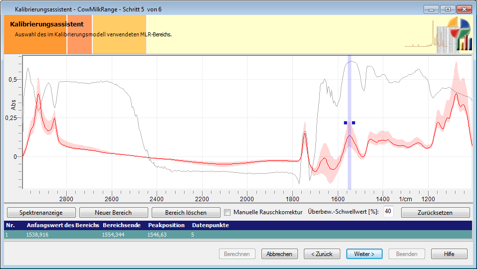Hit the Zurücksetzen button
The height and width of the screenshot is (269, 477).
pos(435,212)
